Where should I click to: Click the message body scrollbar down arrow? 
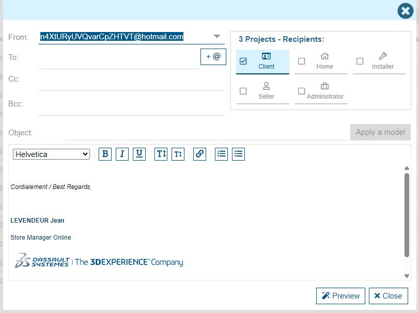(x=407, y=276)
